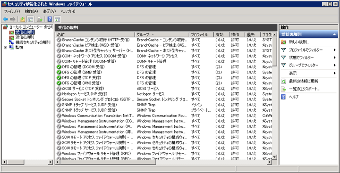Screen dimensions: 340x173
Task: Click the rule list vertical scrollbar up arrow
Action: (274, 34)
